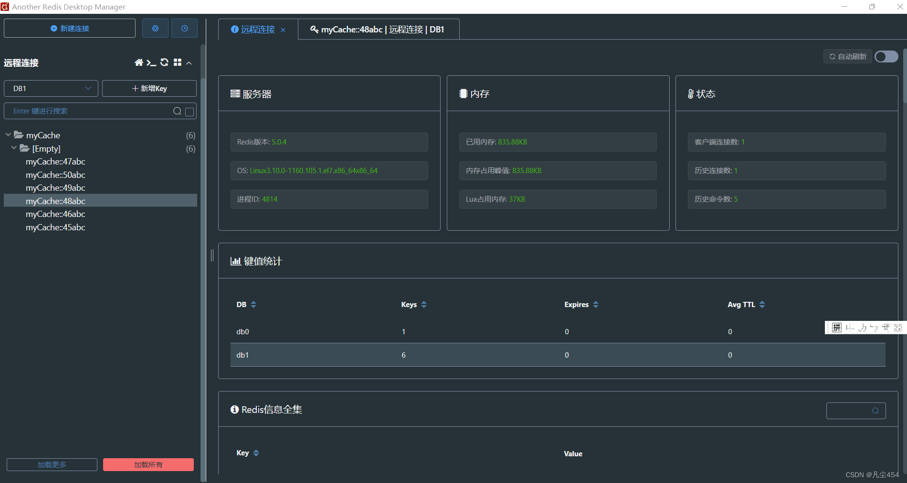Click the search icon in Redis信息全集 panel
The image size is (907, 483).
click(x=875, y=411)
